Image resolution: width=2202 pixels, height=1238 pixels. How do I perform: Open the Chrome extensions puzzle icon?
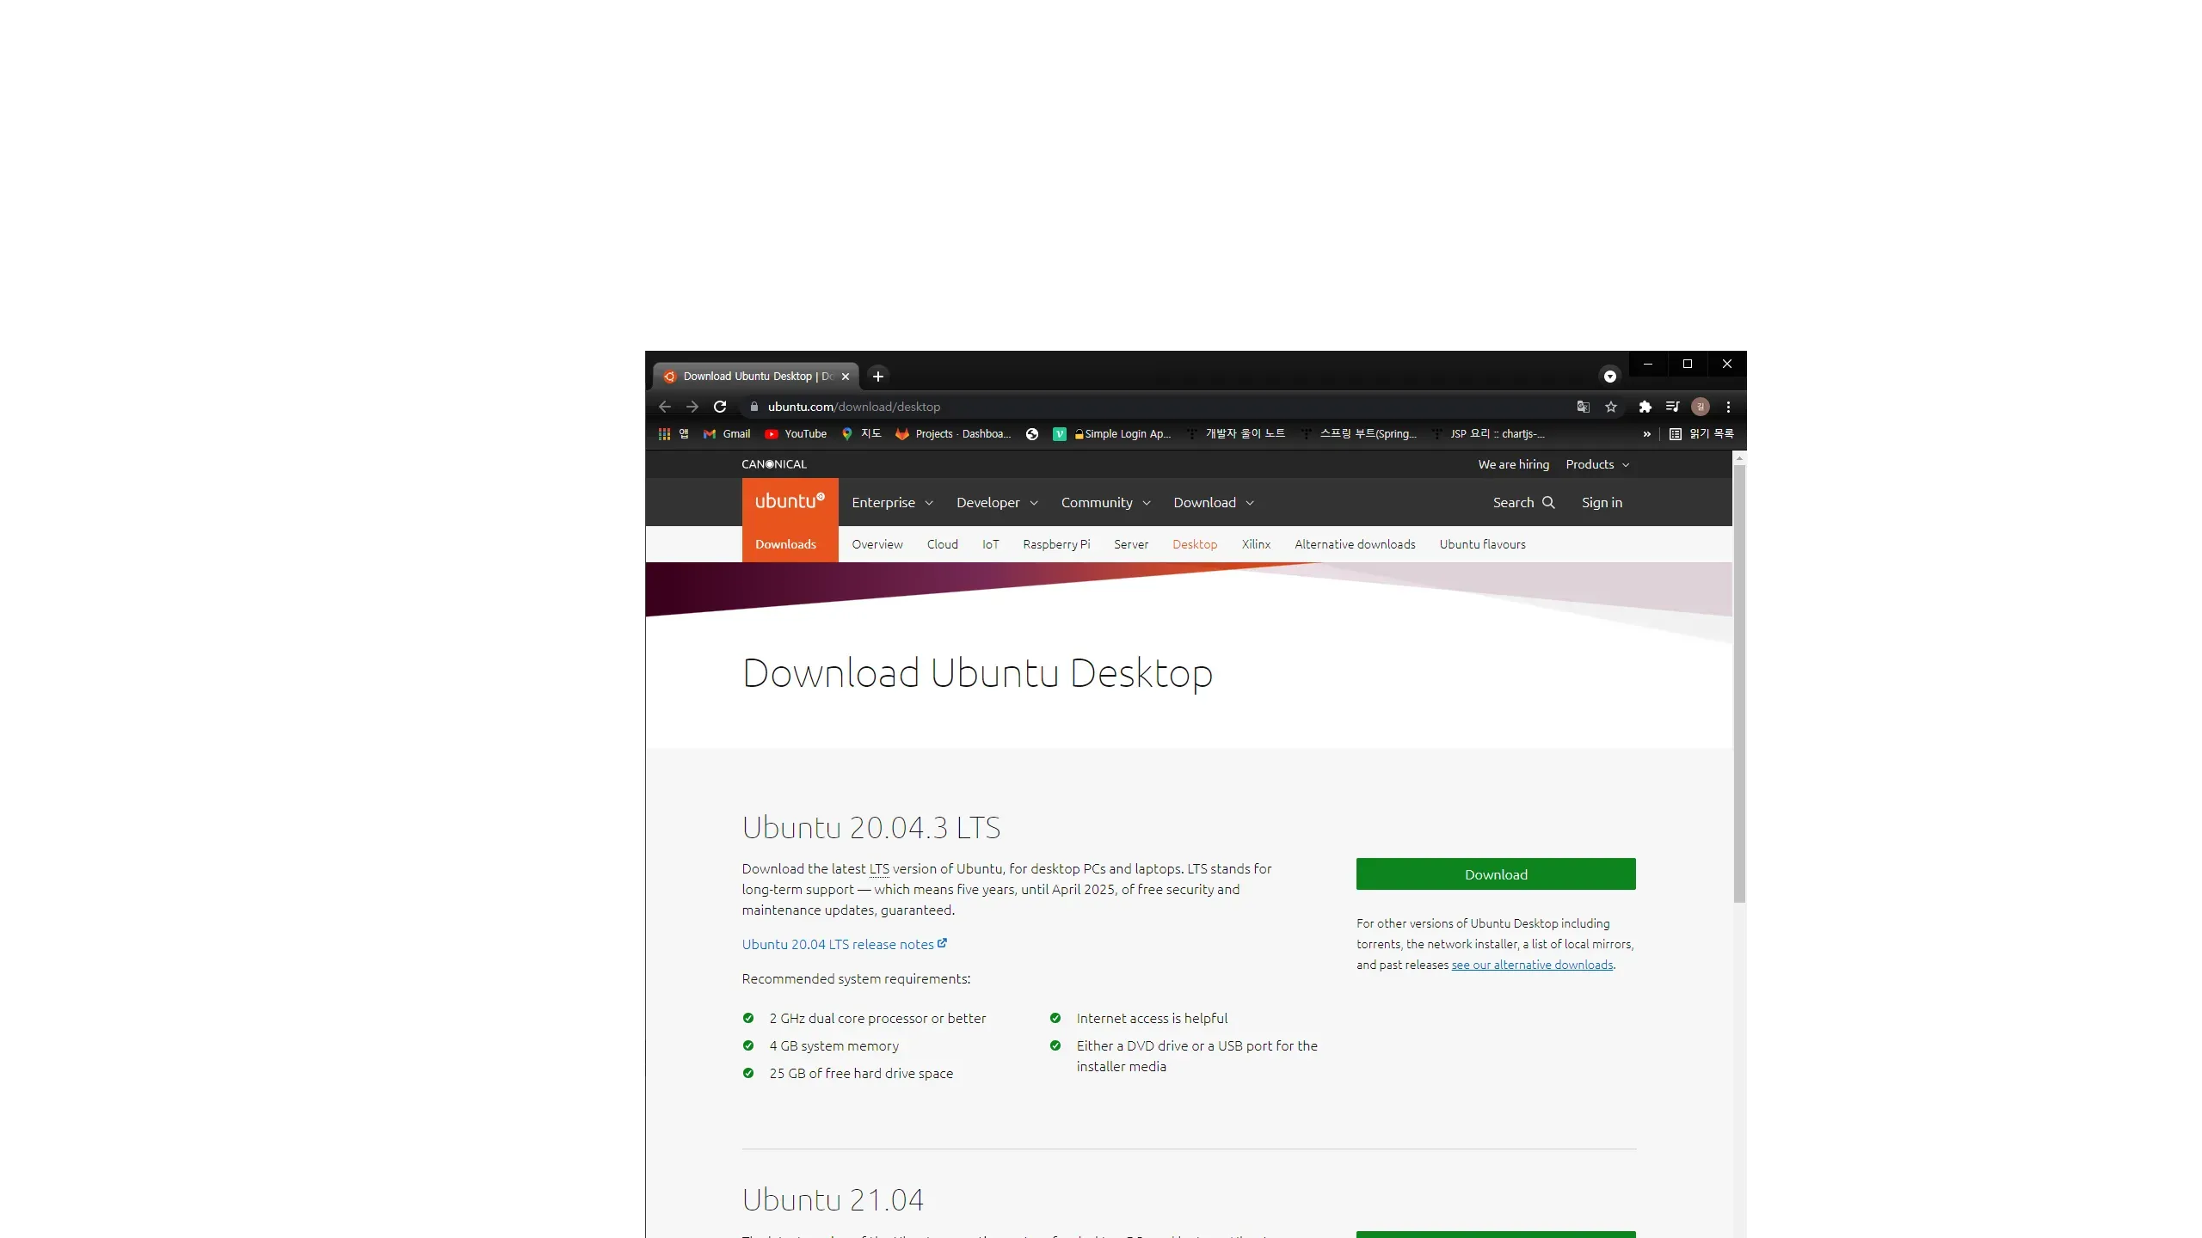[x=1645, y=407]
